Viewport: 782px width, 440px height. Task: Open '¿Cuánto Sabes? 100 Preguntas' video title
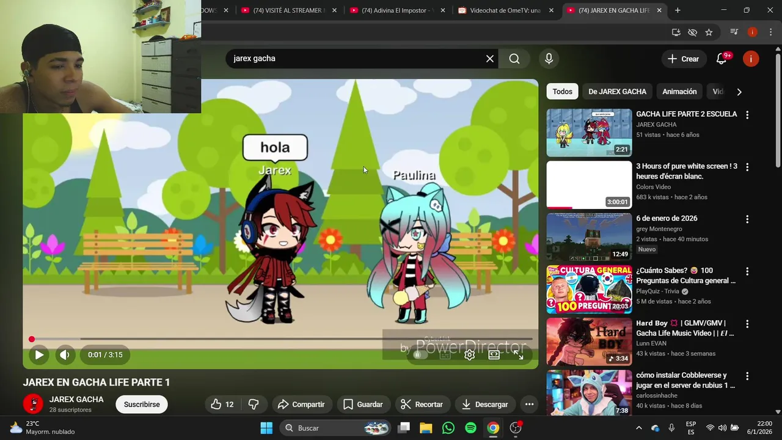[685, 276]
